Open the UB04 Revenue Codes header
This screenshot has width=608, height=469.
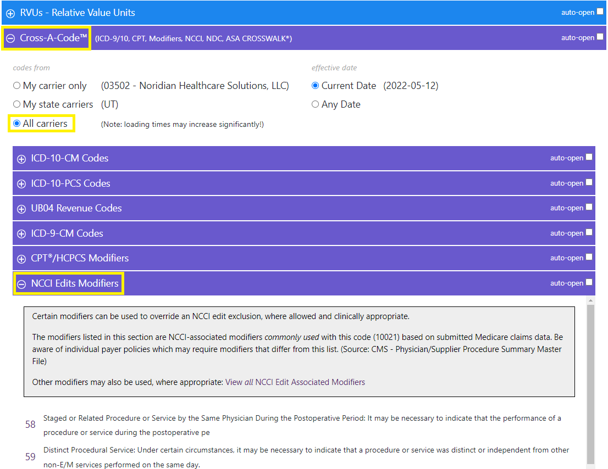(304, 208)
